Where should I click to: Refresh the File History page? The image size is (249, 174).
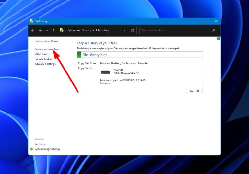(132, 30)
